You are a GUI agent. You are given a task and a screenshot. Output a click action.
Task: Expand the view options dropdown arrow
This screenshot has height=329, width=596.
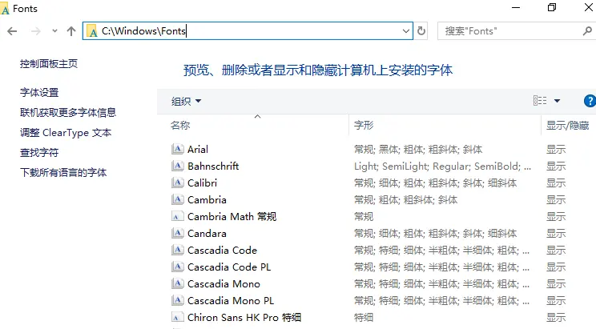(557, 101)
